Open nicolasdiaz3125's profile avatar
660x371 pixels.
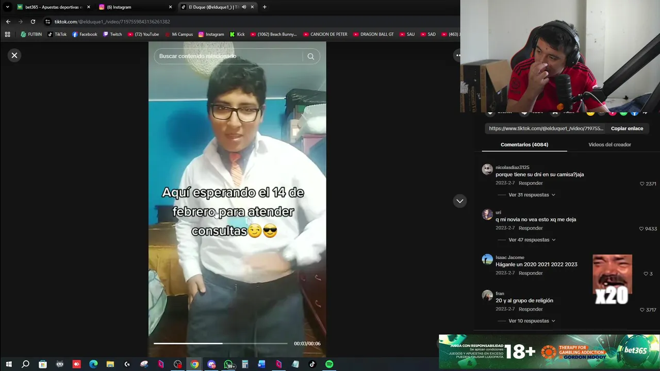coord(487,170)
